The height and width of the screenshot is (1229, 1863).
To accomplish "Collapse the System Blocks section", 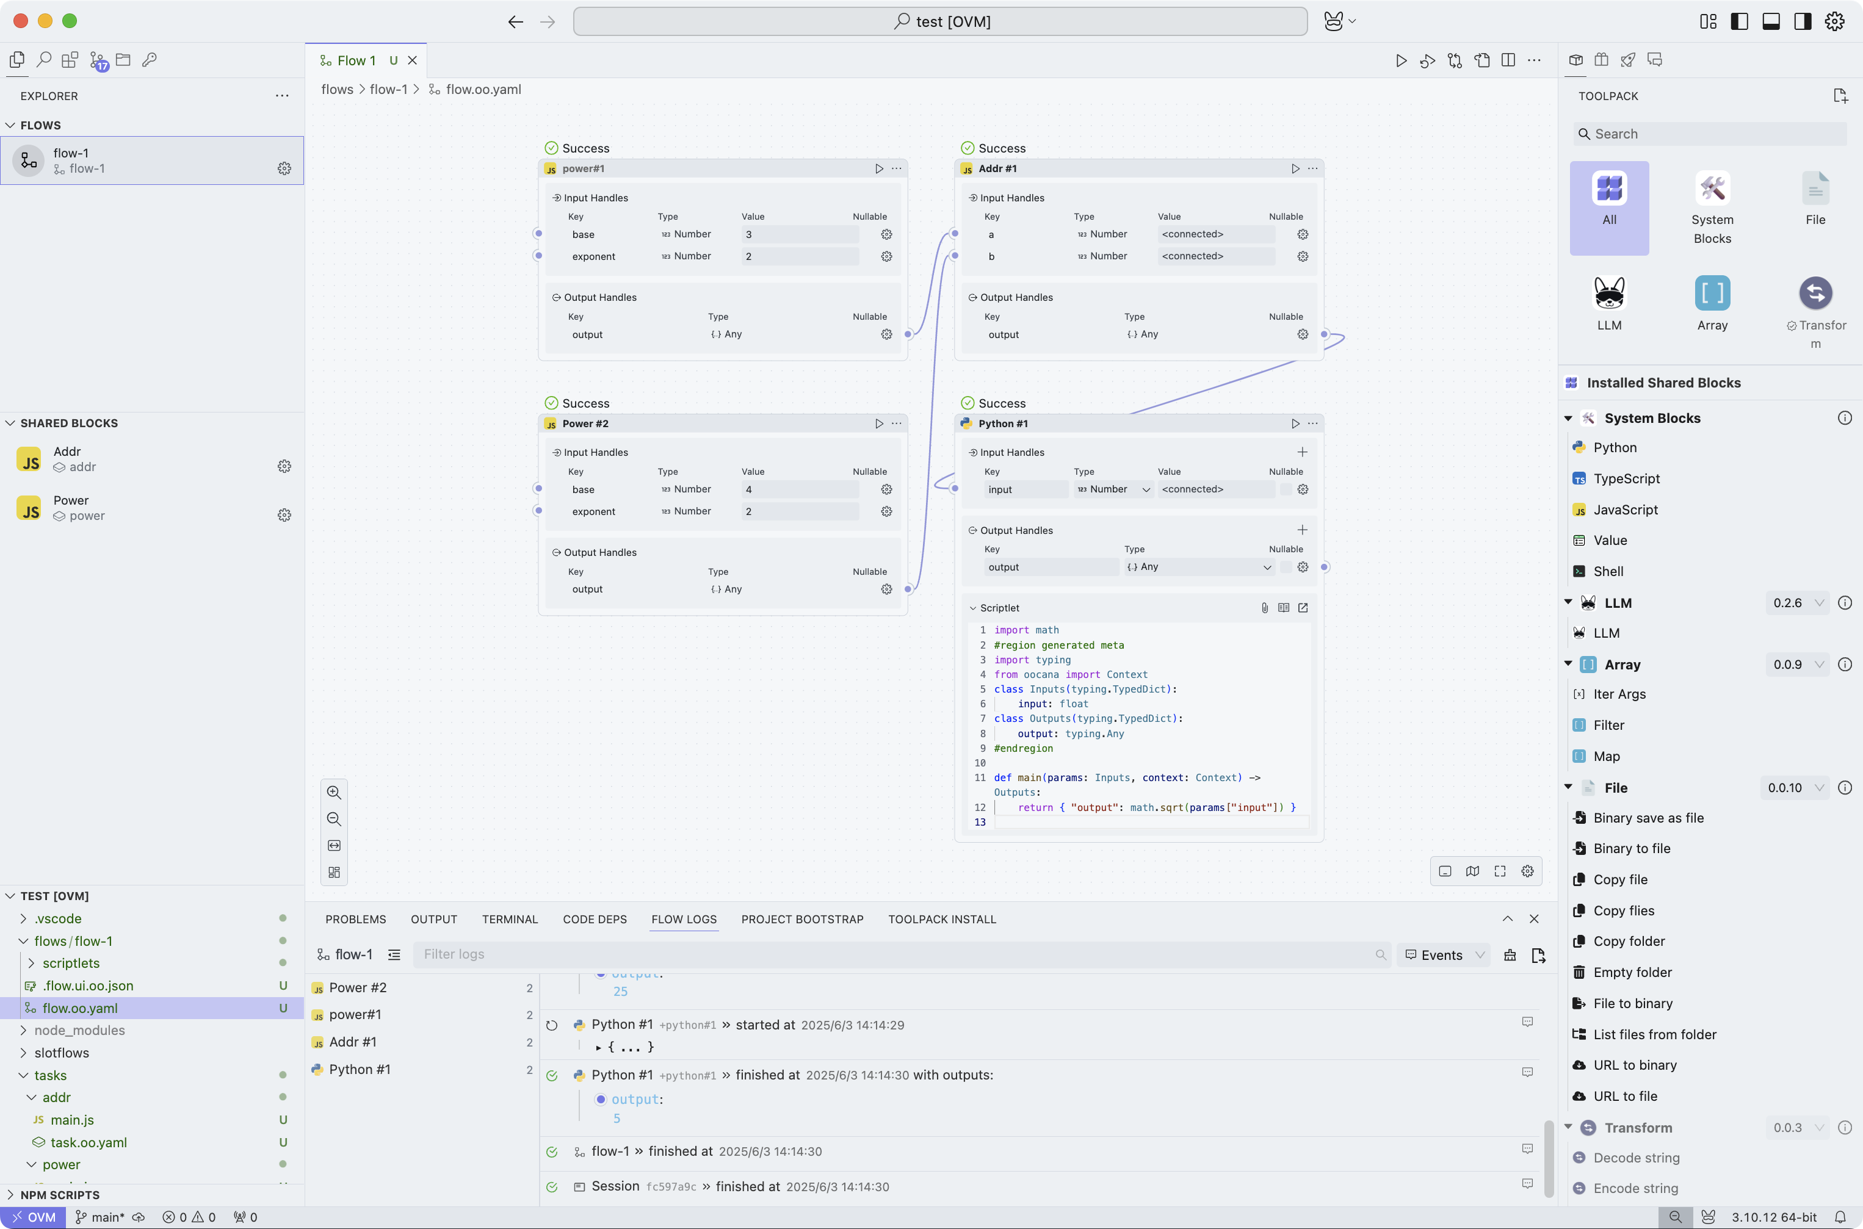I will click(x=1568, y=419).
